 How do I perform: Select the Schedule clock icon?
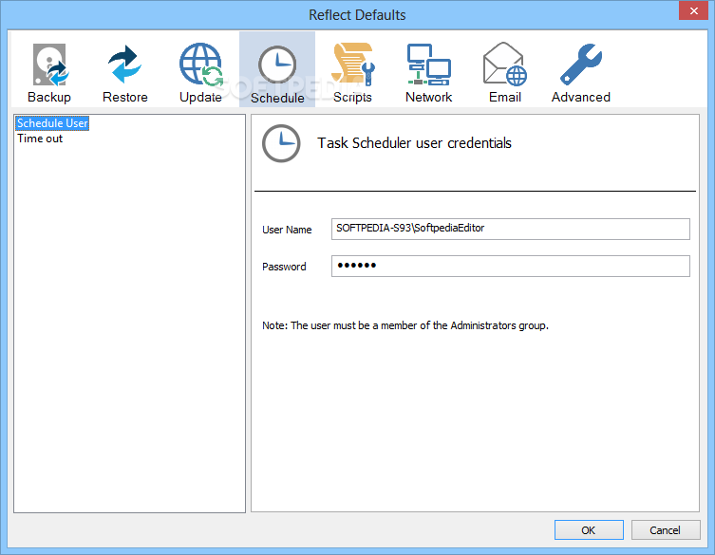(277, 65)
